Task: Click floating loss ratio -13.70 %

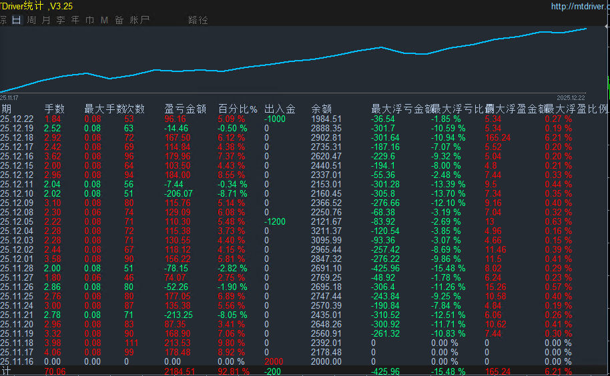Action: click(x=448, y=193)
